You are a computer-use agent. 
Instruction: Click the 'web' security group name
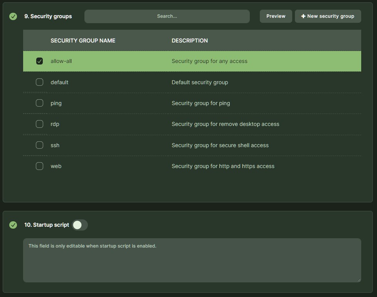pos(56,166)
